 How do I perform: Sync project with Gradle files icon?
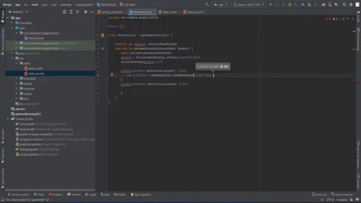[x=323, y=5]
